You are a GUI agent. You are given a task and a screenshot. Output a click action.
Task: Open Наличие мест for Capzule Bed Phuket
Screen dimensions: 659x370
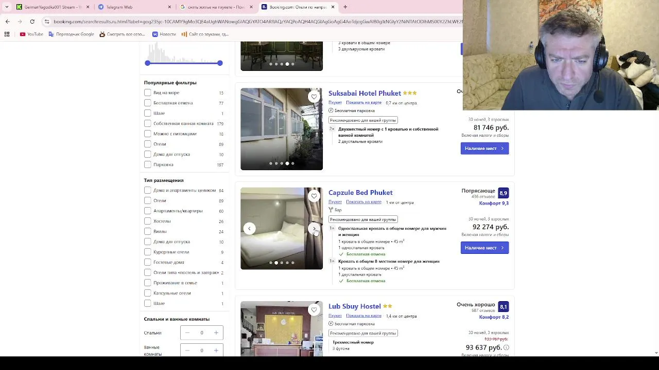[484, 248]
